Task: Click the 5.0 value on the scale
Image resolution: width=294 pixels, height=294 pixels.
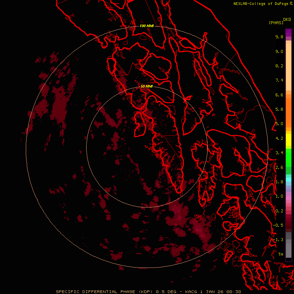Action: click(x=279, y=124)
